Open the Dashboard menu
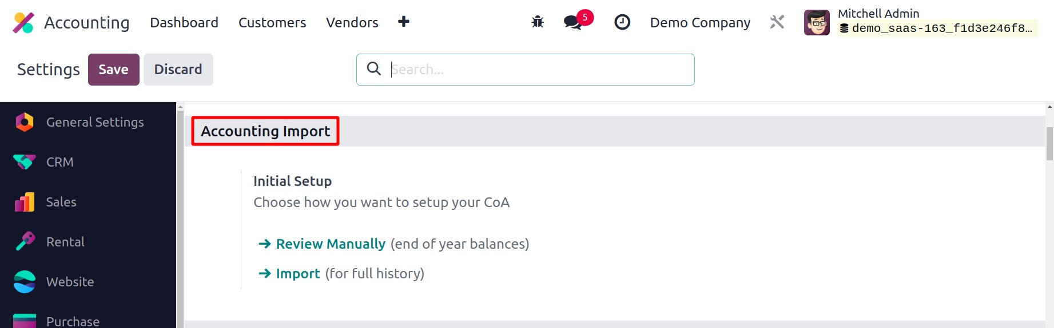This screenshot has width=1054, height=328. pos(184,22)
